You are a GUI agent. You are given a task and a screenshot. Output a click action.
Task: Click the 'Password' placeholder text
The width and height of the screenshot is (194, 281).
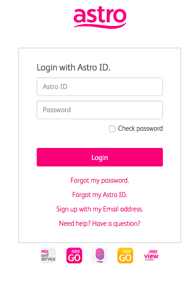click(57, 110)
